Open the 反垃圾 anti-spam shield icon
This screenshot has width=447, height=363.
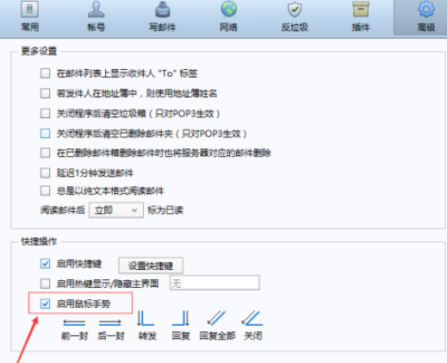[x=295, y=9]
